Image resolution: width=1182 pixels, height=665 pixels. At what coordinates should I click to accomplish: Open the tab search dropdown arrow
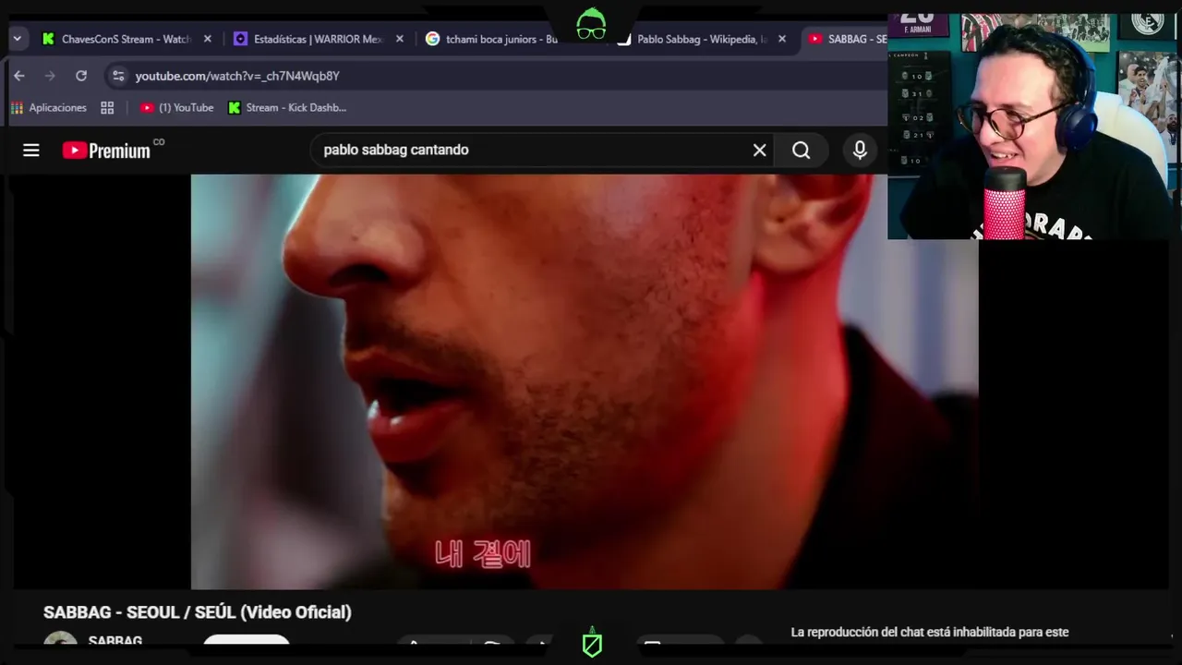[17, 39]
